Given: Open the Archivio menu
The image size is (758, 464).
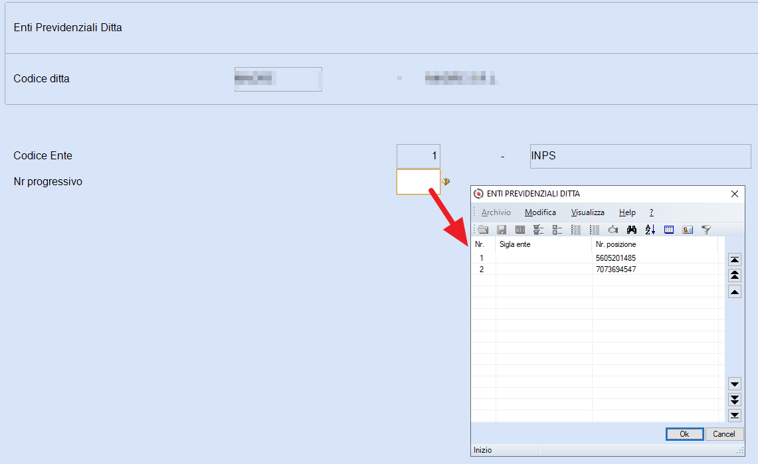Looking at the screenshot, I should click(496, 212).
